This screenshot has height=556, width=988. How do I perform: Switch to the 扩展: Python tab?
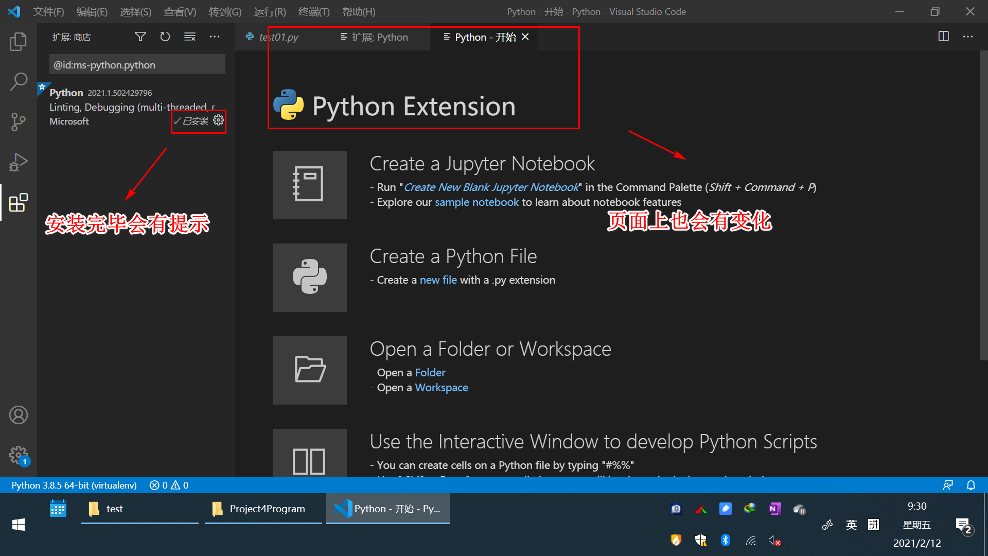click(379, 37)
